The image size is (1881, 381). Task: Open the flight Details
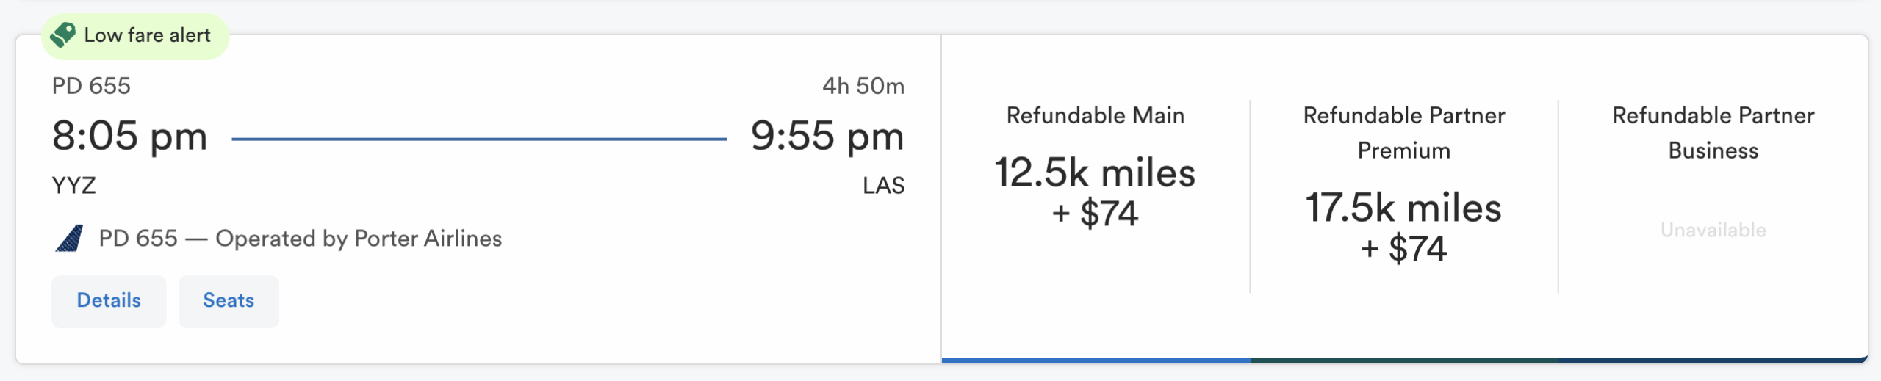(109, 301)
